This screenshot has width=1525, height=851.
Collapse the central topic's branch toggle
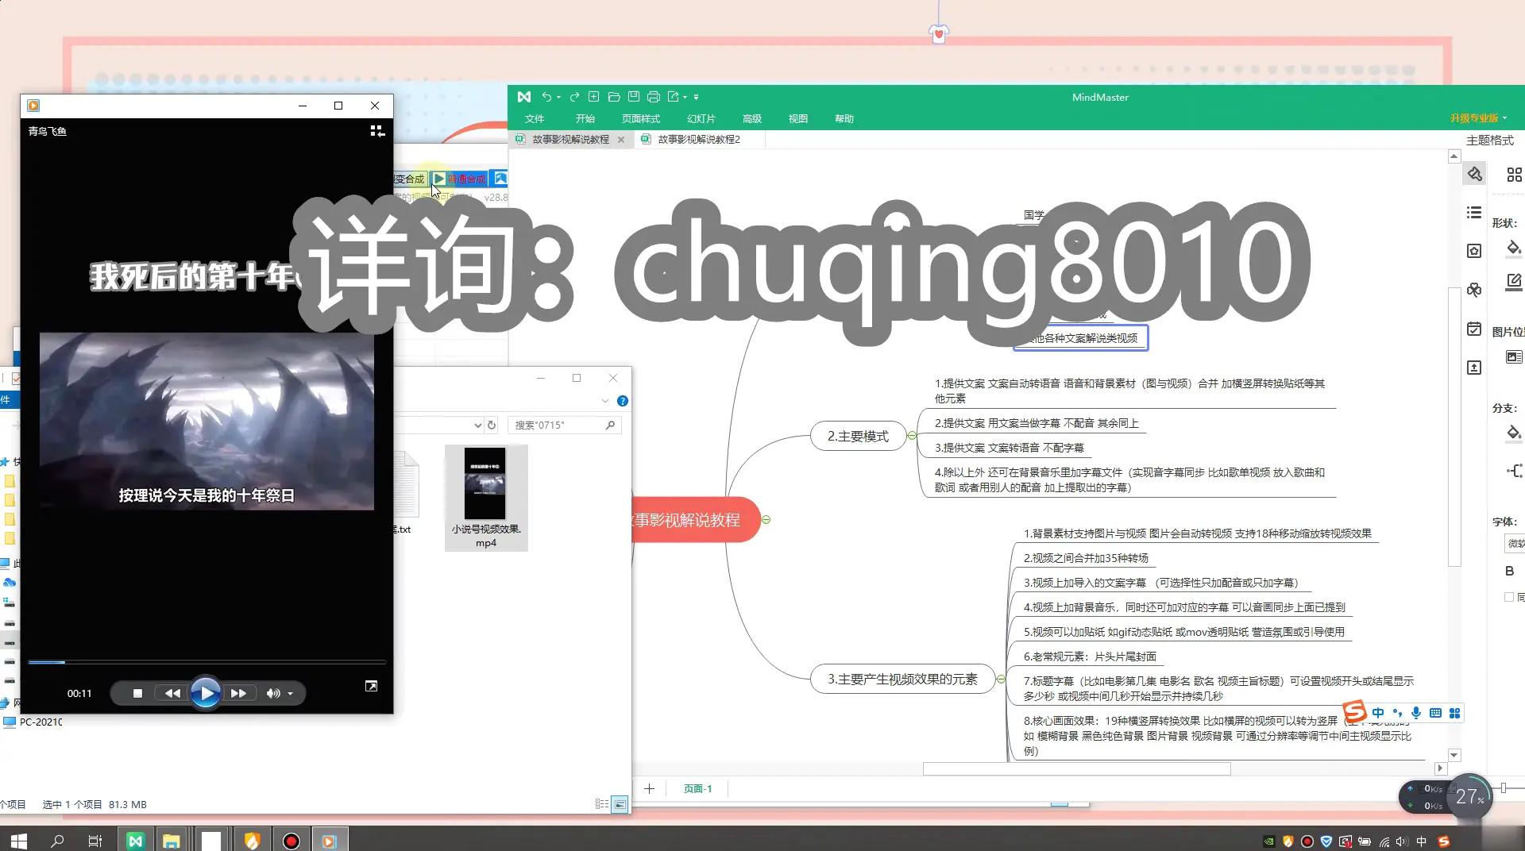pos(766,520)
